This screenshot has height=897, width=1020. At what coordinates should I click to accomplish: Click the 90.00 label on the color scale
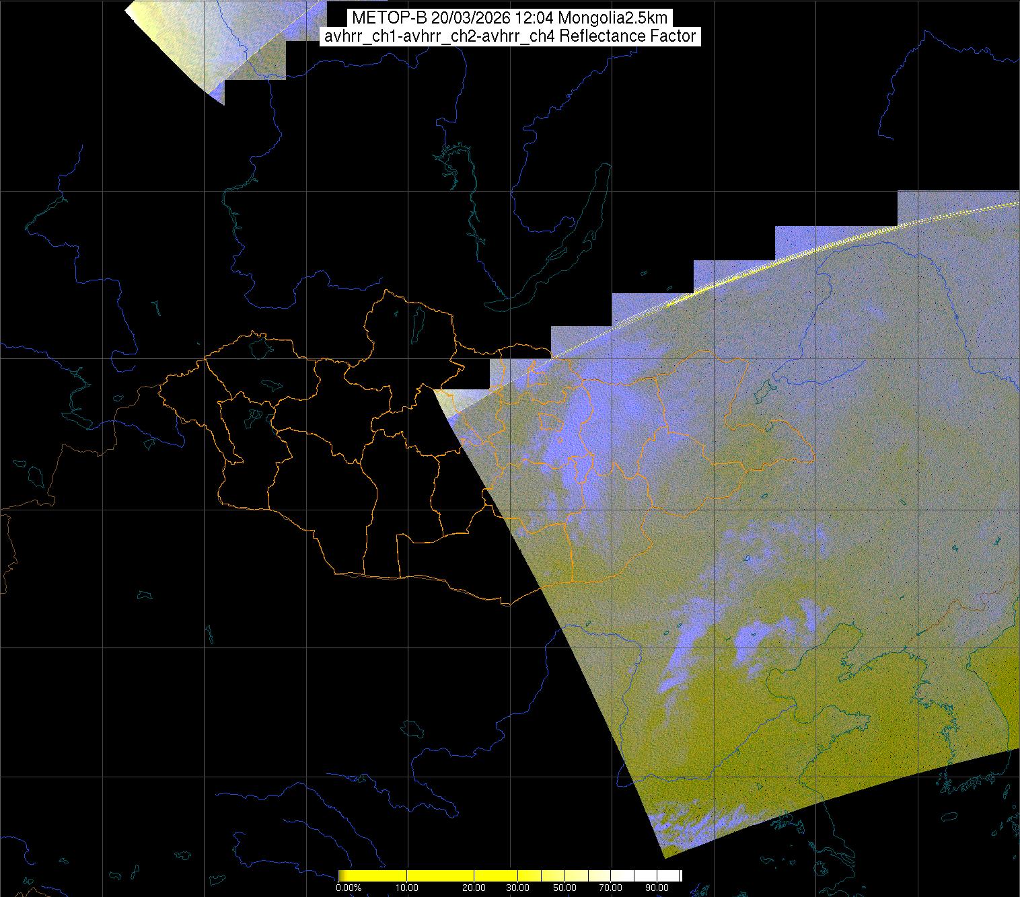[x=657, y=888]
